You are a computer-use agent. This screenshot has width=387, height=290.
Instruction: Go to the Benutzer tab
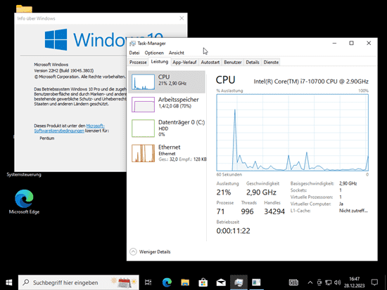(233, 62)
